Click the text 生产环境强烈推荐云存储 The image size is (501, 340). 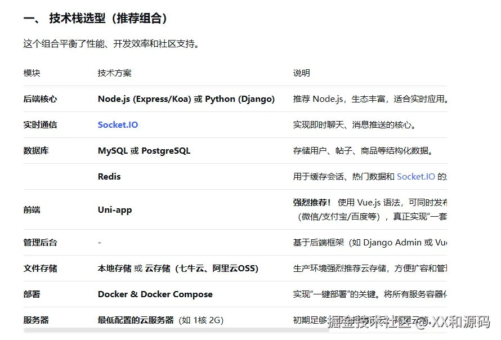(339, 268)
